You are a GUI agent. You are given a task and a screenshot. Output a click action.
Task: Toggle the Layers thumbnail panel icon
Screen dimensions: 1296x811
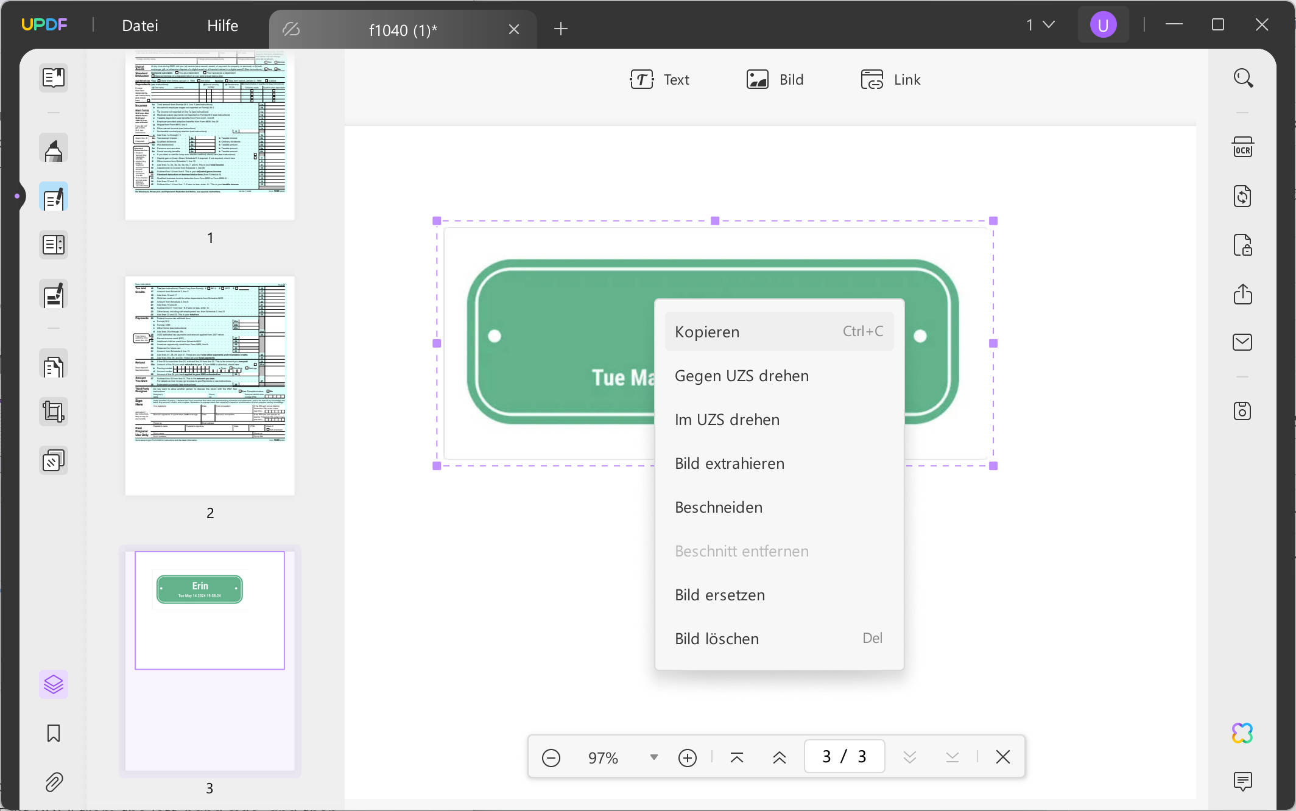[x=54, y=685]
